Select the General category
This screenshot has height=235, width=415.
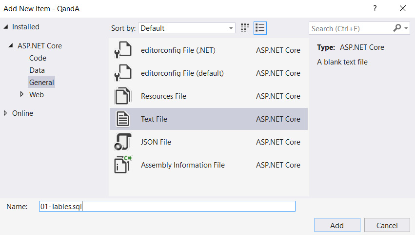pos(41,82)
